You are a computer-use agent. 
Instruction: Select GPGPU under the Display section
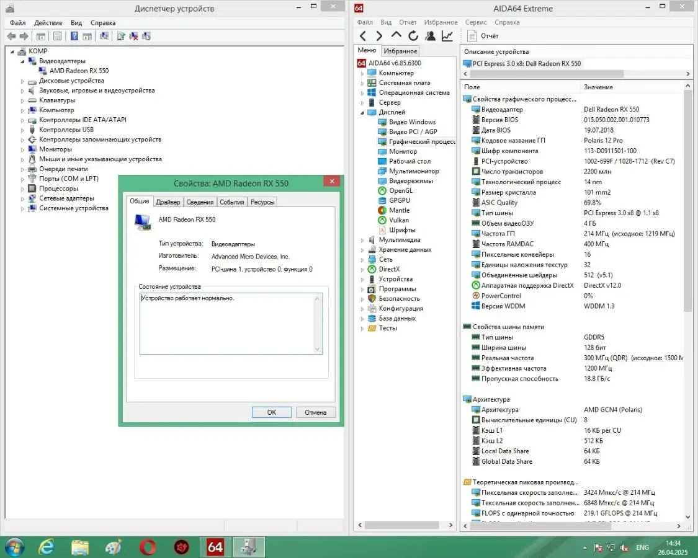[399, 200]
